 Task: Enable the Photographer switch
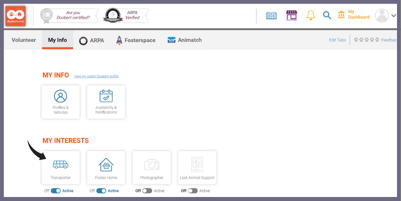pyautogui.click(x=147, y=191)
